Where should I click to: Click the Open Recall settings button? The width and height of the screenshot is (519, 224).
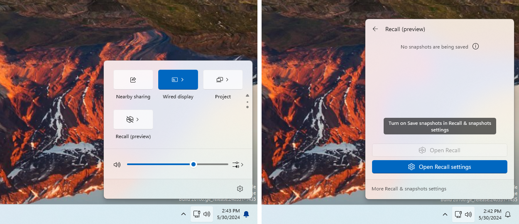click(440, 167)
